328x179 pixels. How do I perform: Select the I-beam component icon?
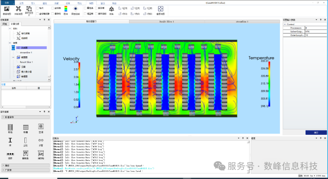10,140
